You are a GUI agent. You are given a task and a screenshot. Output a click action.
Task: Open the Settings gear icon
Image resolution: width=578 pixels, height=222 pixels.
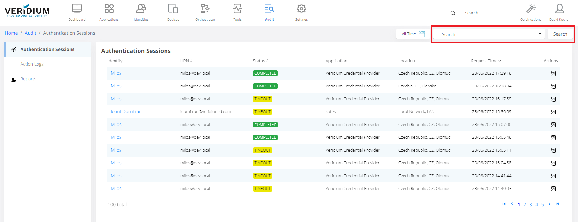(302, 9)
